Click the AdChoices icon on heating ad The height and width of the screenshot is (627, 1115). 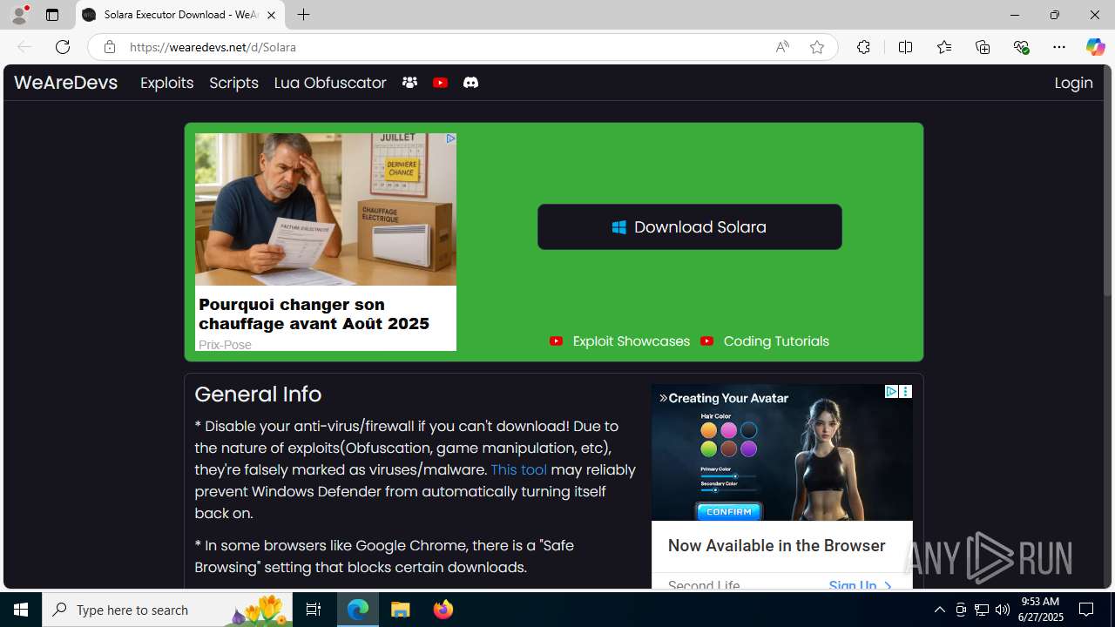click(450, 138)
